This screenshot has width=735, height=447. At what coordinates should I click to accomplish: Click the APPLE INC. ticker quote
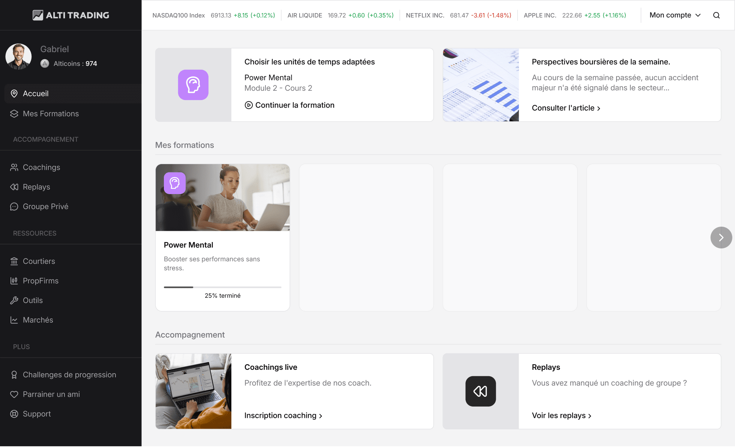coord(575,15)
